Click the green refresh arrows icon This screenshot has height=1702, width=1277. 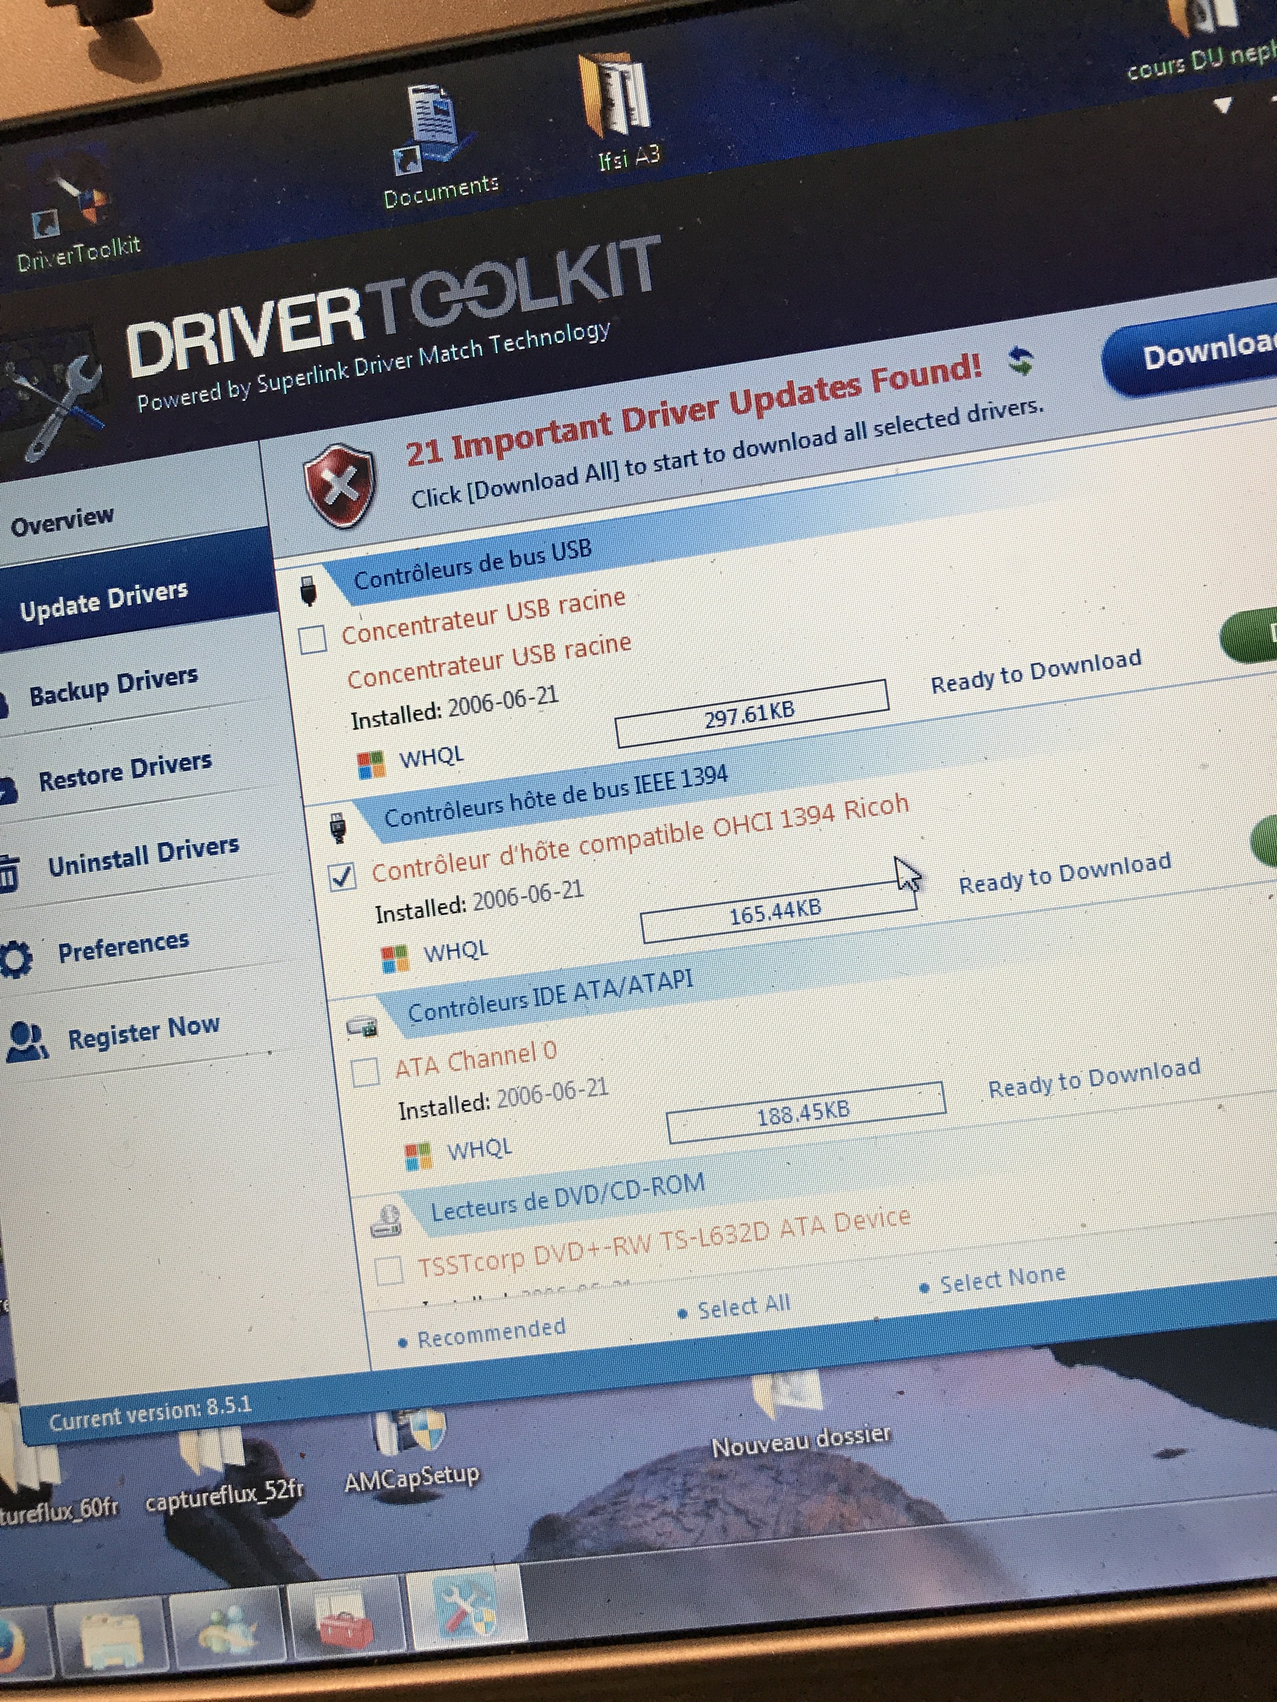(1021, 361)
